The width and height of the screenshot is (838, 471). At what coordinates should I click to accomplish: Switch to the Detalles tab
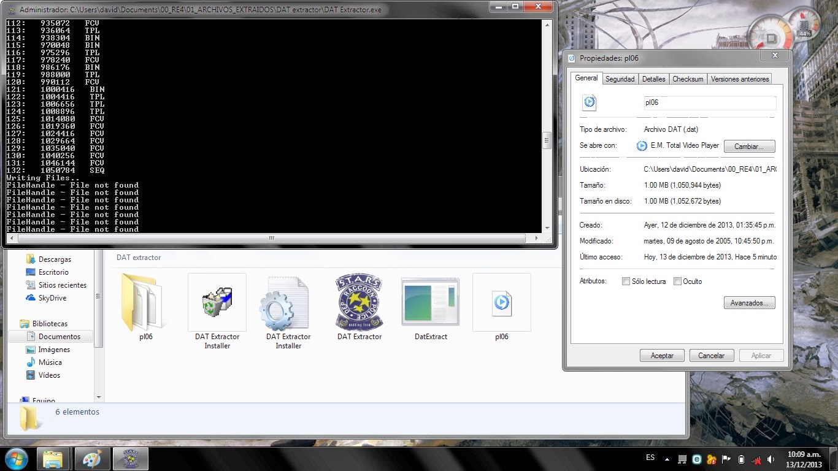pos(653,79)
